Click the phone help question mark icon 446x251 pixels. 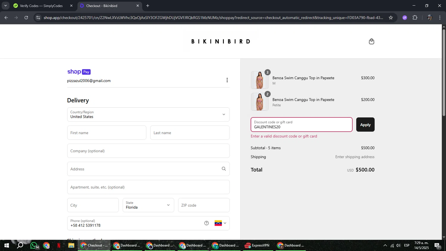207,223
